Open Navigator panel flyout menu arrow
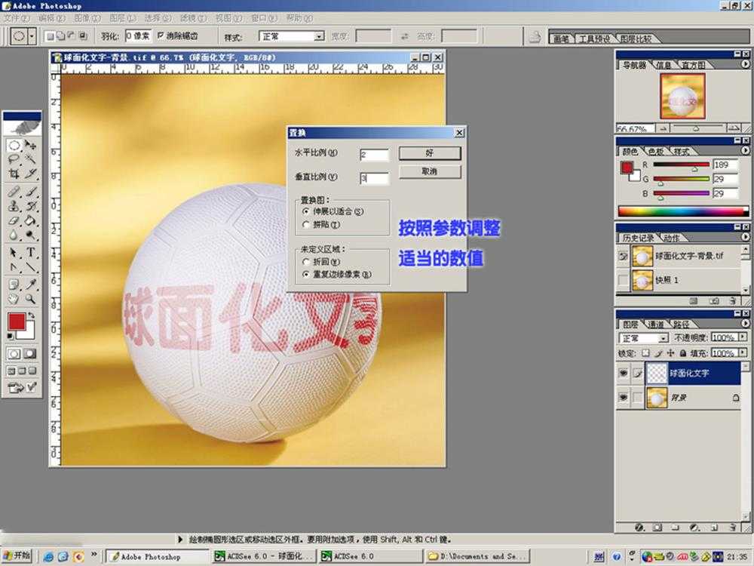Viewport: 754px width, 566px height. coord(745,64)
